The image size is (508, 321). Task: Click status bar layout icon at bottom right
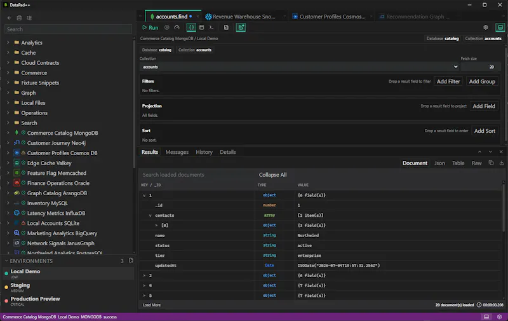click(x=486, y=317)
